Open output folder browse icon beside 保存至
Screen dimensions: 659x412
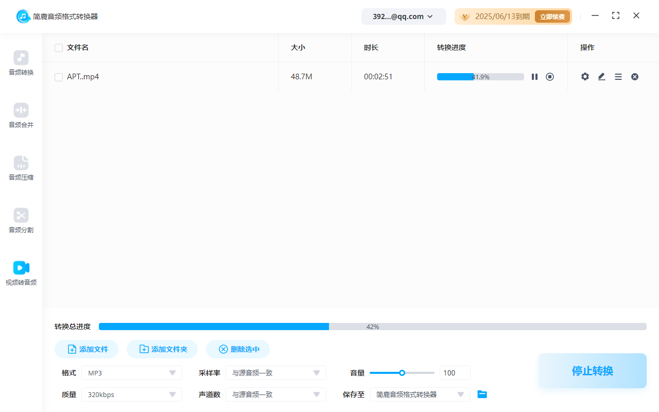click(x=482, y=394)
